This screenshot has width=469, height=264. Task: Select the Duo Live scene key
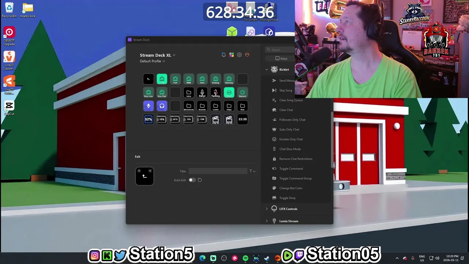[x=148, y=92]
